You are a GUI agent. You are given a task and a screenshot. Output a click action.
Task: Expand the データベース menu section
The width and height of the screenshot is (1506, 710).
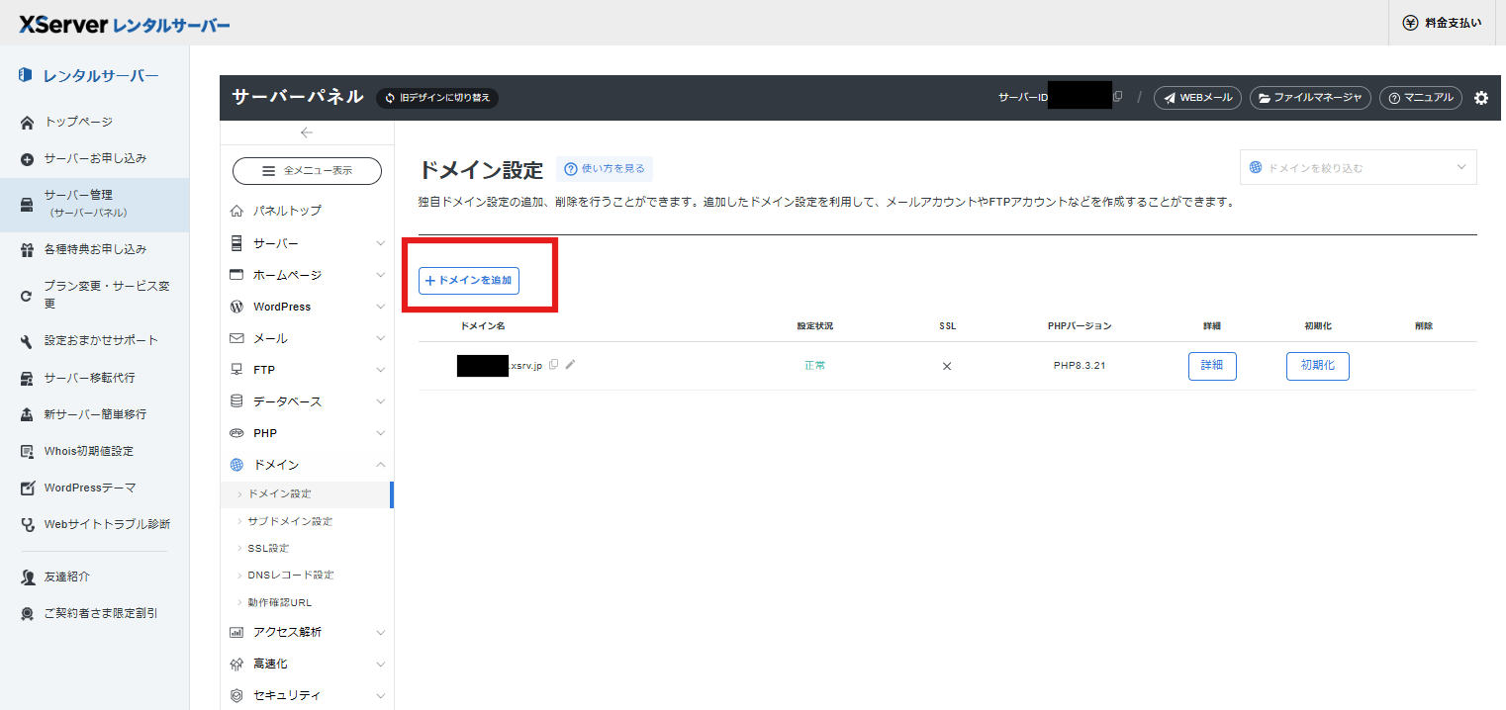click(x=307, y=401)
